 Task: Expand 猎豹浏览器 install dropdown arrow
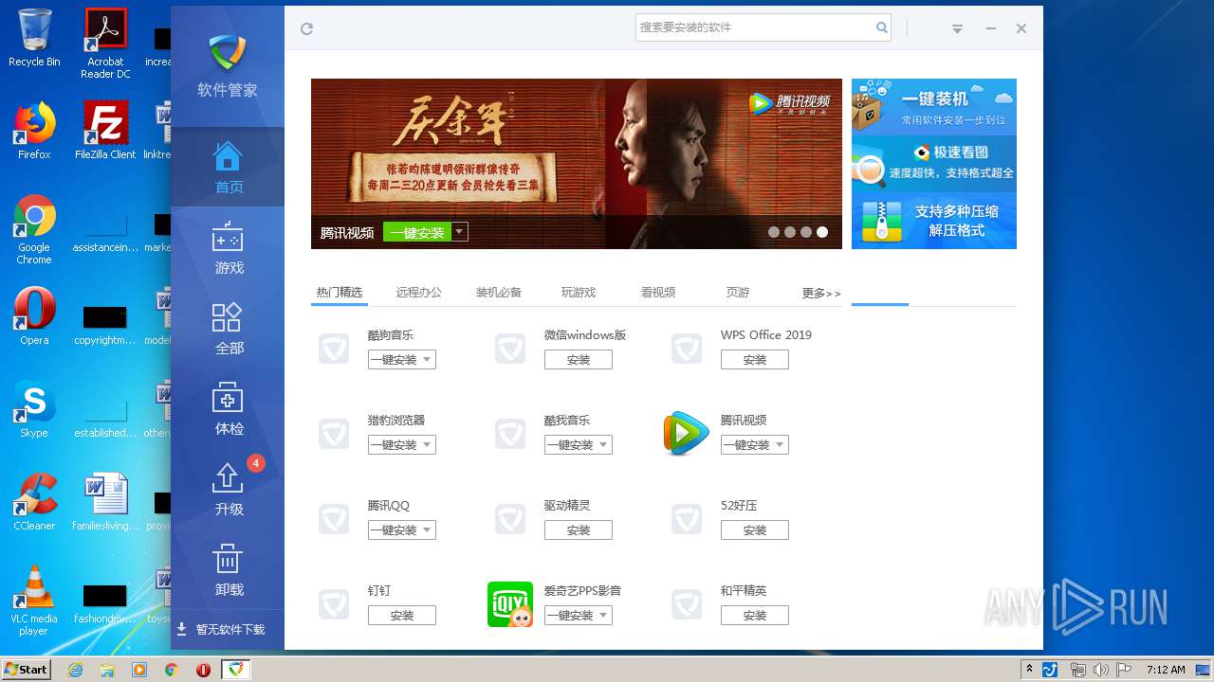[x=428, y=445]
